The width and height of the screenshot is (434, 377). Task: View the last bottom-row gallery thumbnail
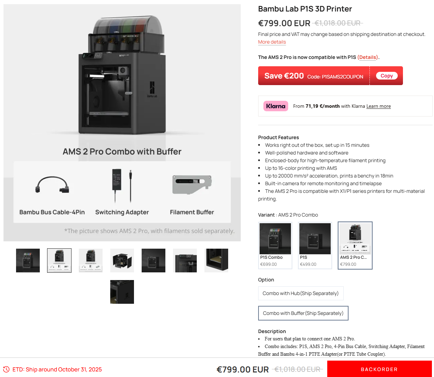122,292
